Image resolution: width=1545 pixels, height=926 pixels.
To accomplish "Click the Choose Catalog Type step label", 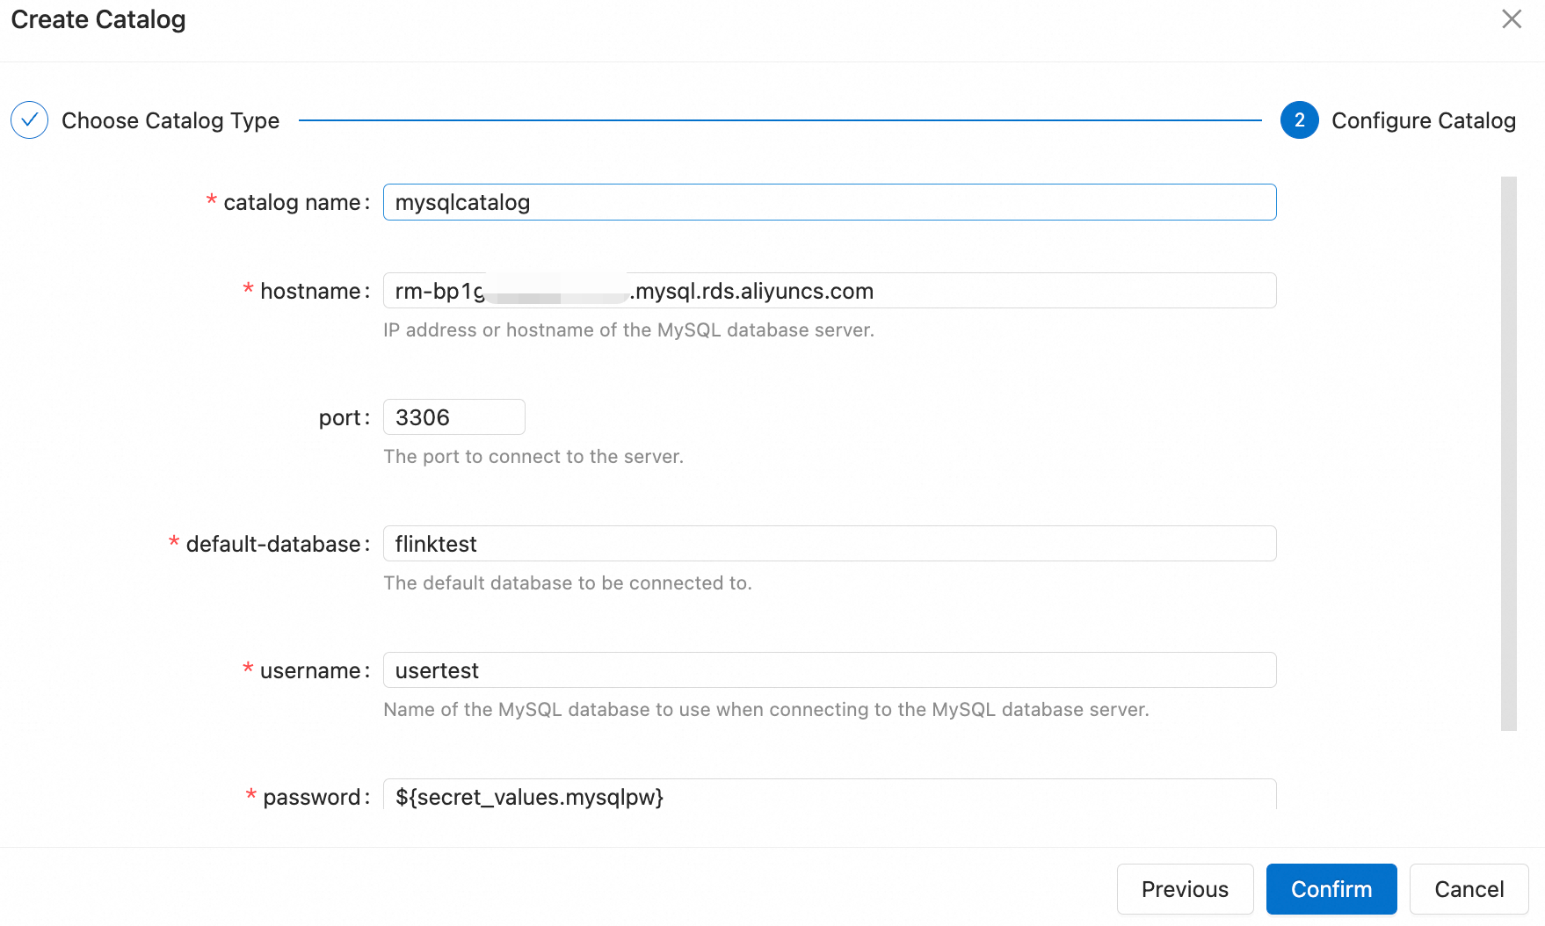I will coord(170,120).
